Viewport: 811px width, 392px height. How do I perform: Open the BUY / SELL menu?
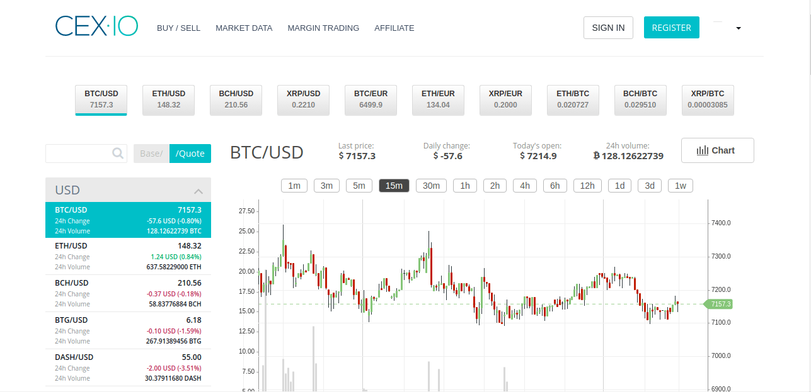coord(178,28)
